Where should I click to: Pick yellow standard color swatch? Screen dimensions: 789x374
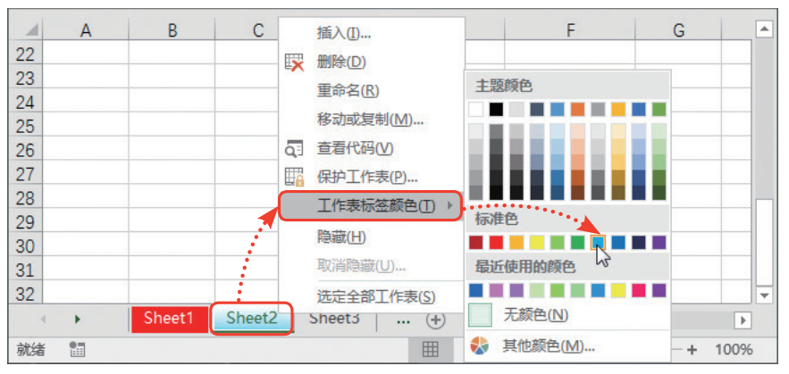[537, 243]
